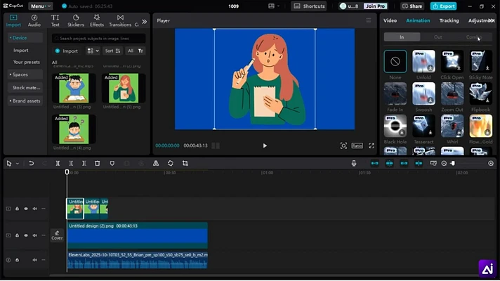The height and width of the screenshot is (281, 500).
Task: Click the zoom in timeline icon
Action: (x=491, y=163)
